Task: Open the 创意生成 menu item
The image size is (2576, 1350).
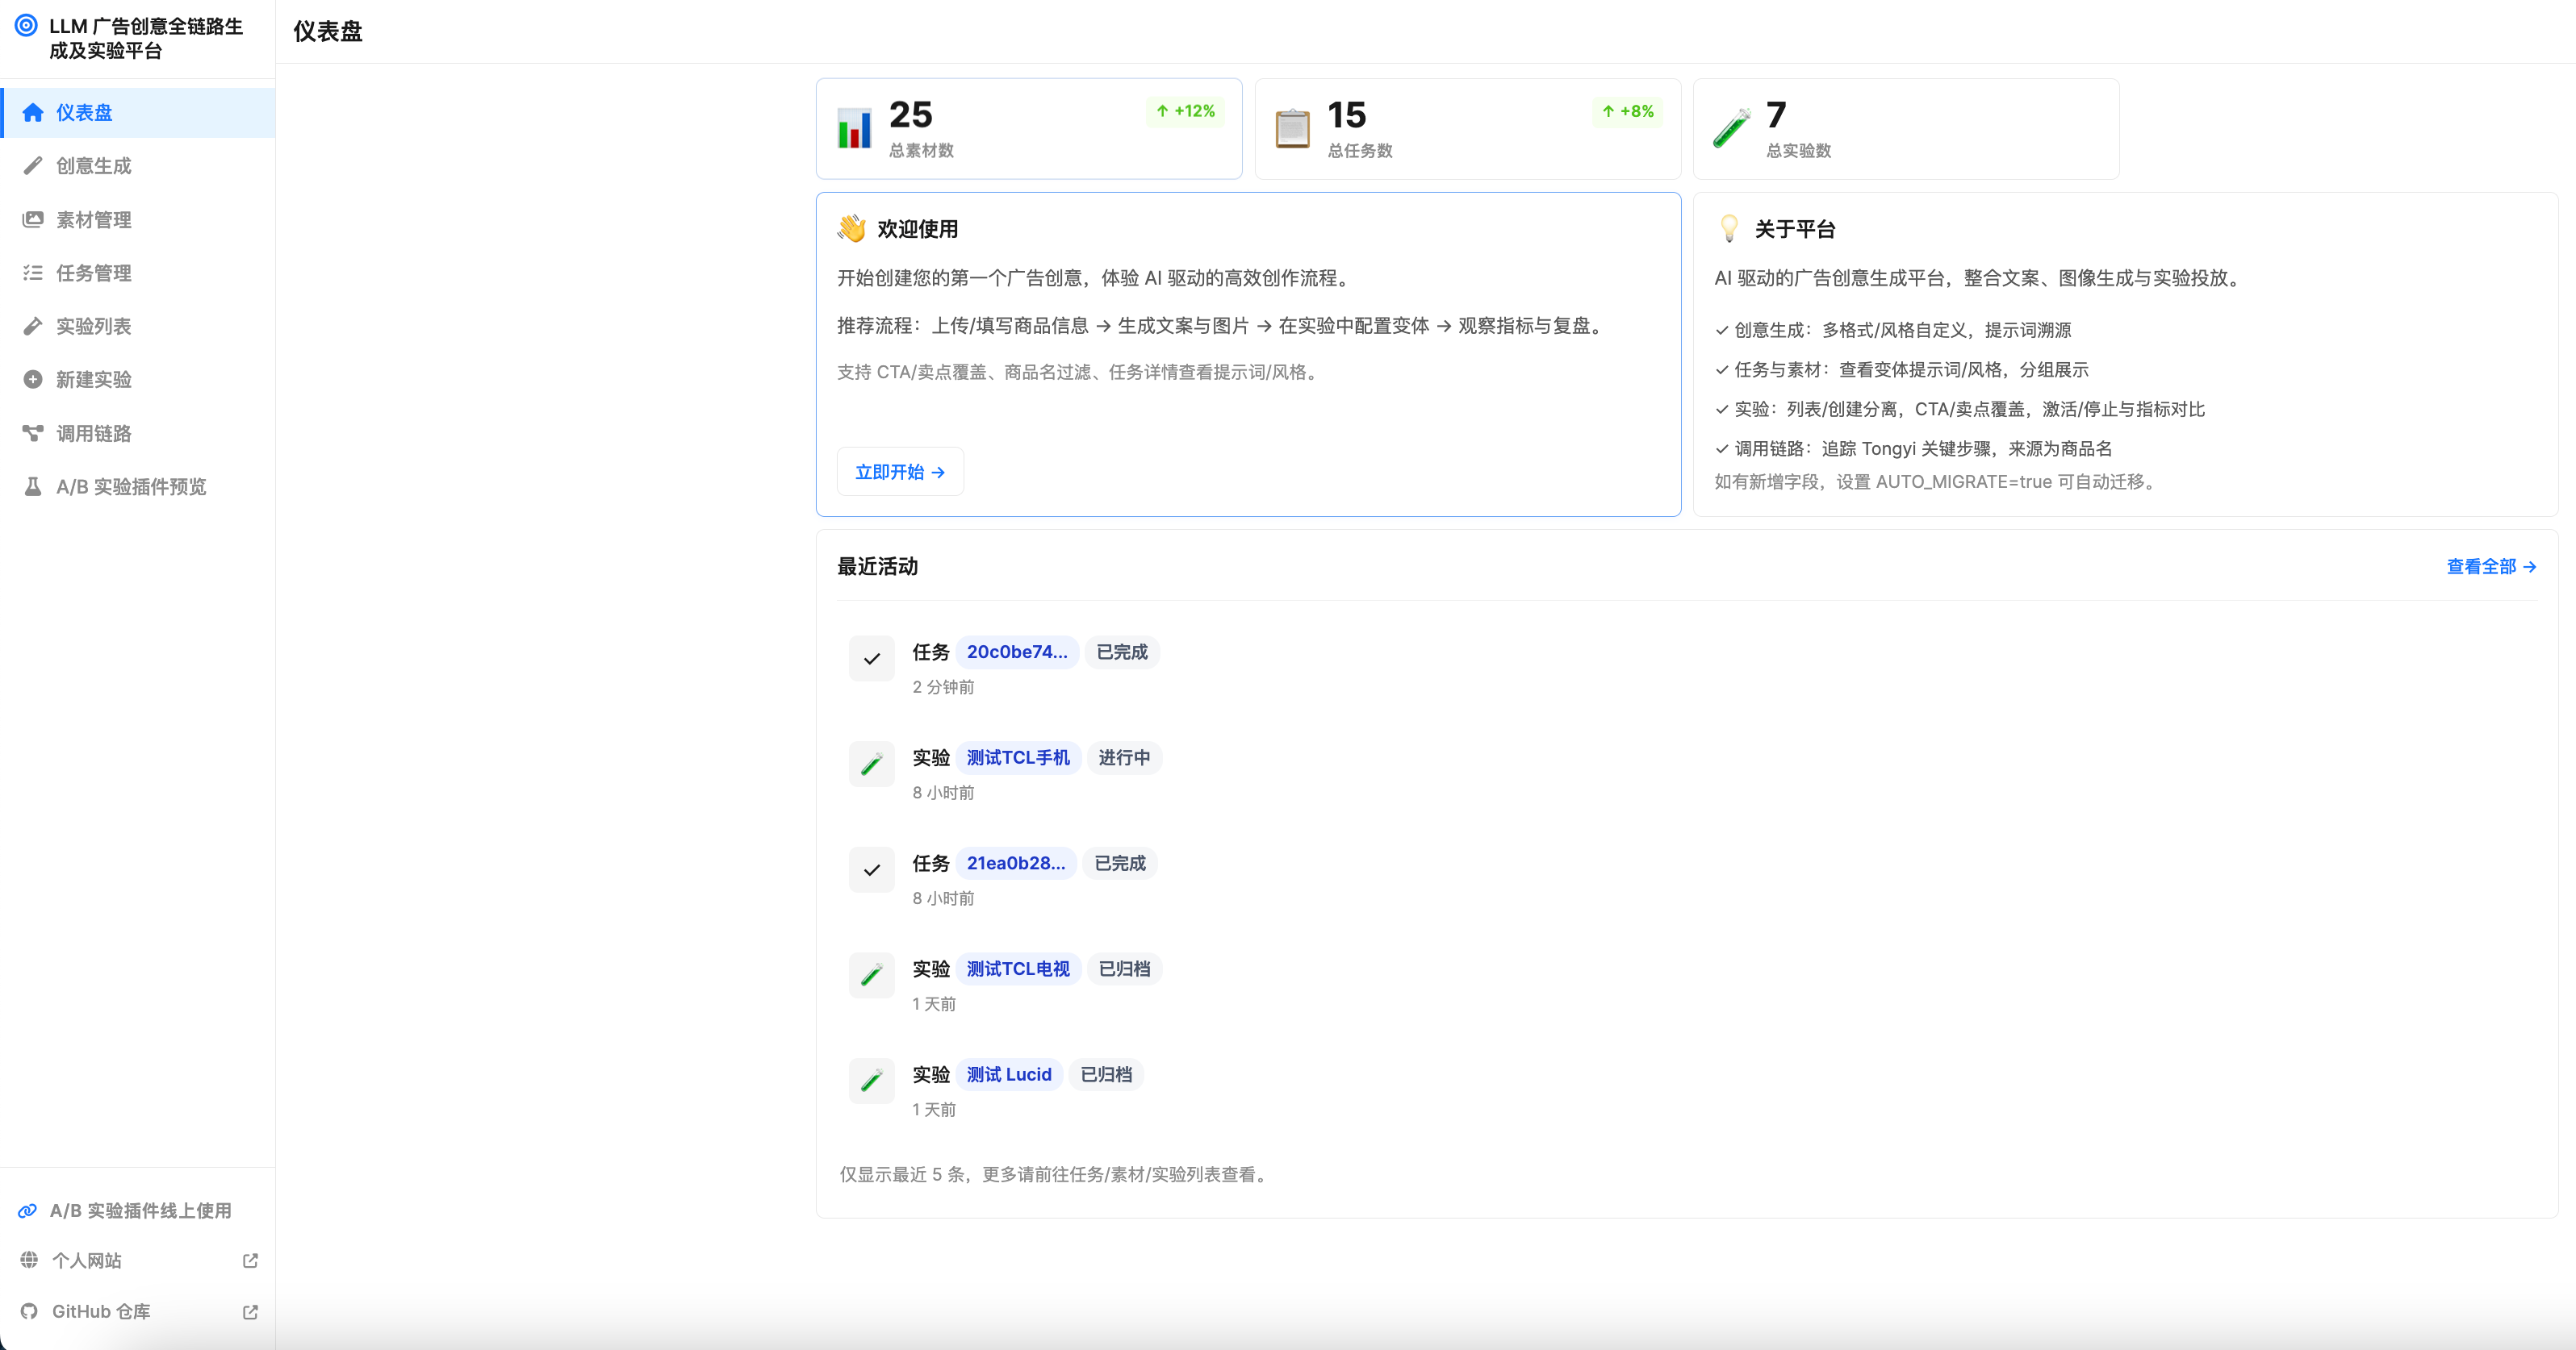Action: pyautogui.click(x=138, y=166)
